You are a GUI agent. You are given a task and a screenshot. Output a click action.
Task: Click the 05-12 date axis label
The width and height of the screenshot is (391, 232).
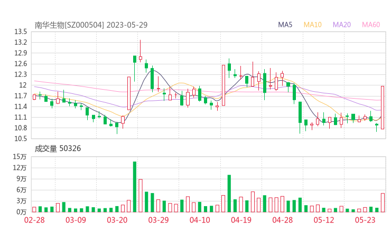point(324,220)
